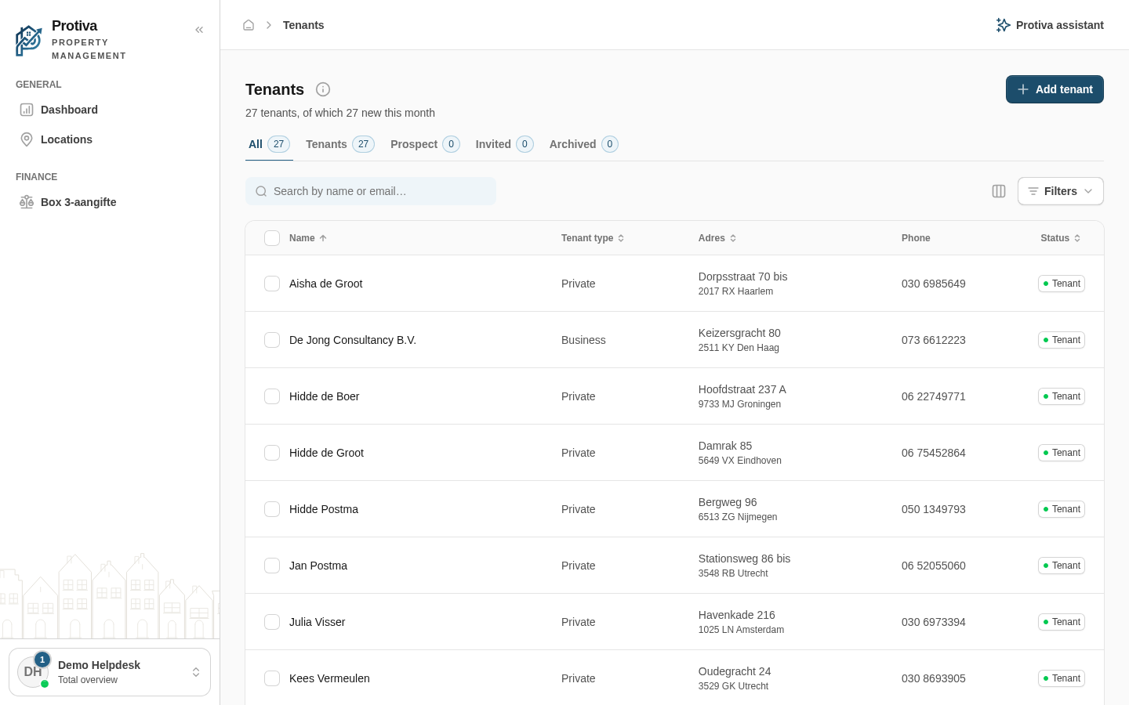Navigate to Locations in sidebar
The height and width of the screenshot is (705, 1129).
coord(110,139)
